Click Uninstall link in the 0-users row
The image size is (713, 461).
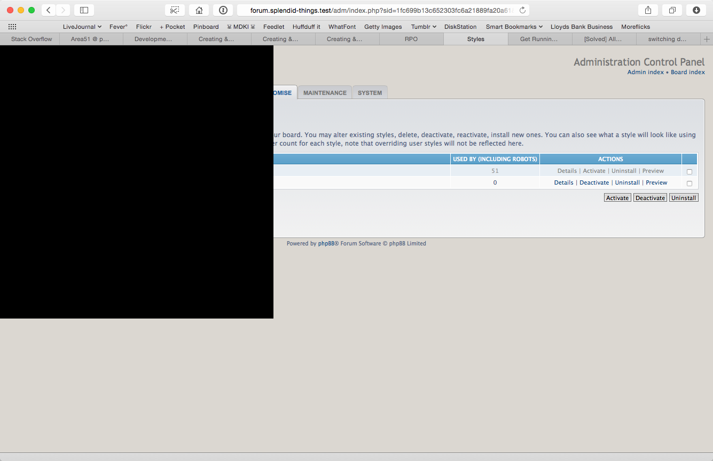627,182
